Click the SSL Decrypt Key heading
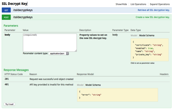175x112 pixels. tap(14, 4)
